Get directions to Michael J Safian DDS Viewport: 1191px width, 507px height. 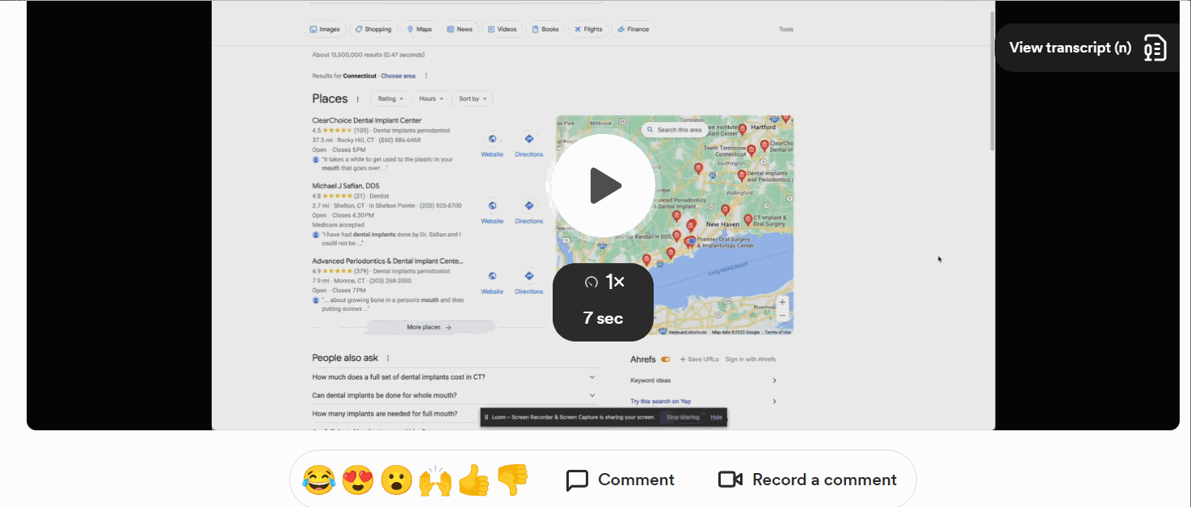[529, 212]
